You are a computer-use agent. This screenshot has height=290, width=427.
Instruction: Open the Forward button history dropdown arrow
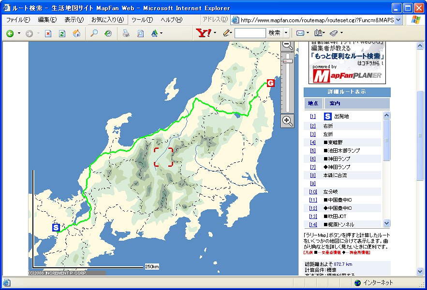[x=38, y=33]
